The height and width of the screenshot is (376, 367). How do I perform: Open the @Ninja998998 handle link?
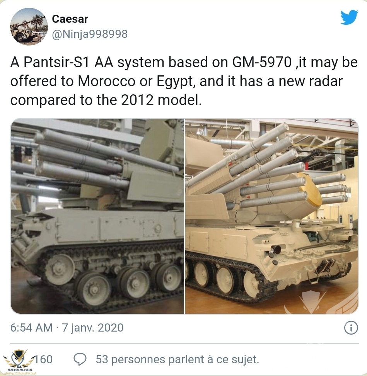click(90, 34)
